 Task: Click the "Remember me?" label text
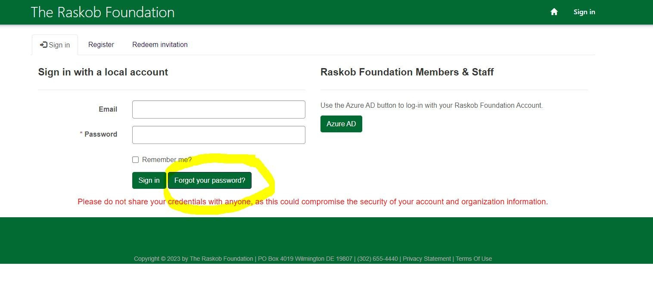tap(167, 160)
